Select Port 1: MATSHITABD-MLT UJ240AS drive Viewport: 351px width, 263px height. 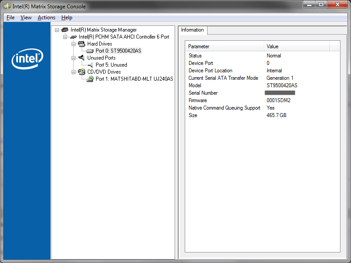pyautogui.click(x=134, y=79)
